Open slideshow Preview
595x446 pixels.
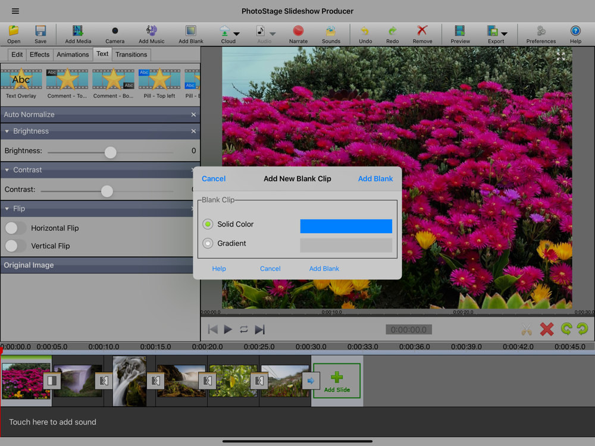460,31
